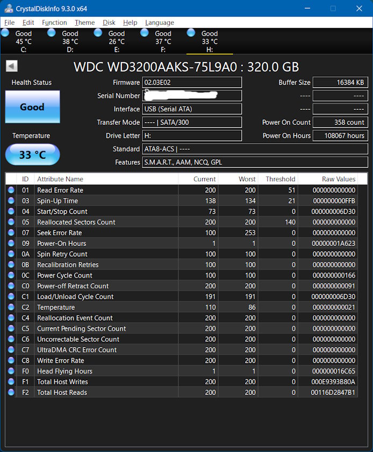Click the status dot for Spin-Up Time
The height and width of the screenshot is (452, 373).
(11, 201)
